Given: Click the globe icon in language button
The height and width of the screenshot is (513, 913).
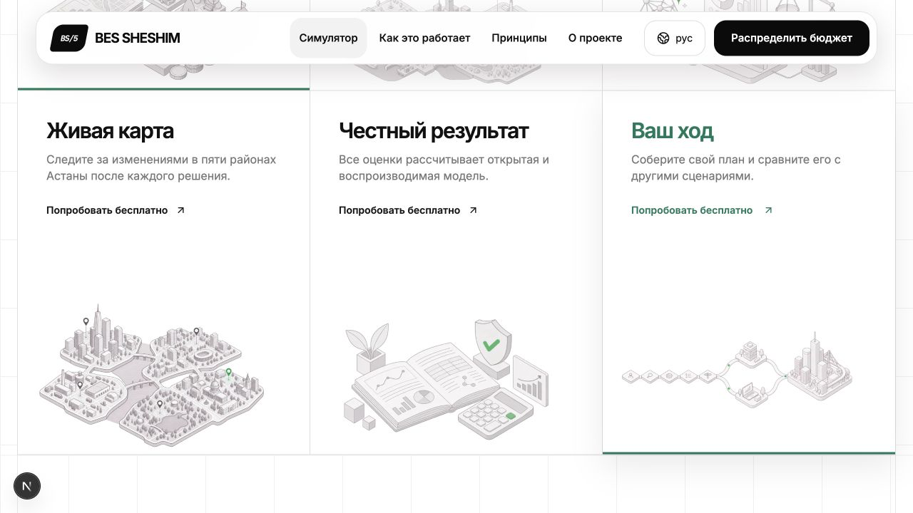Looking at the screenshot, I should 663,38.
